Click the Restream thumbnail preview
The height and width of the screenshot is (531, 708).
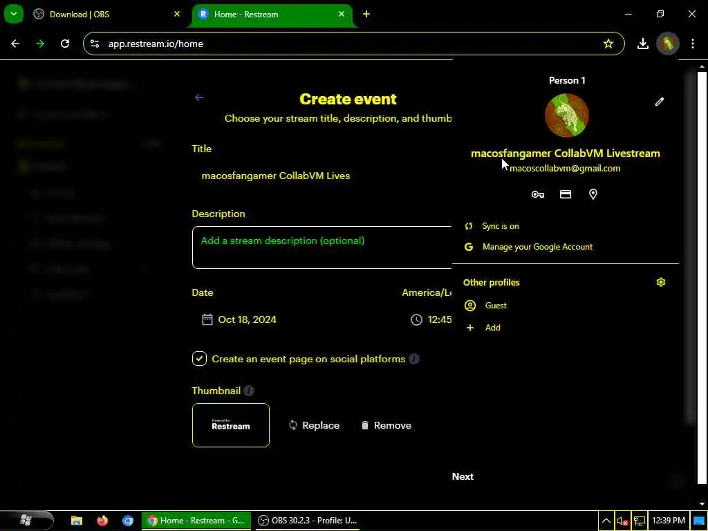click(x=231, y=425)
